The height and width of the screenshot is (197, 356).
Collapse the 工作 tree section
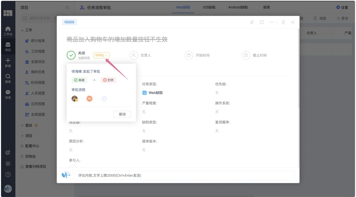[22, 30]
